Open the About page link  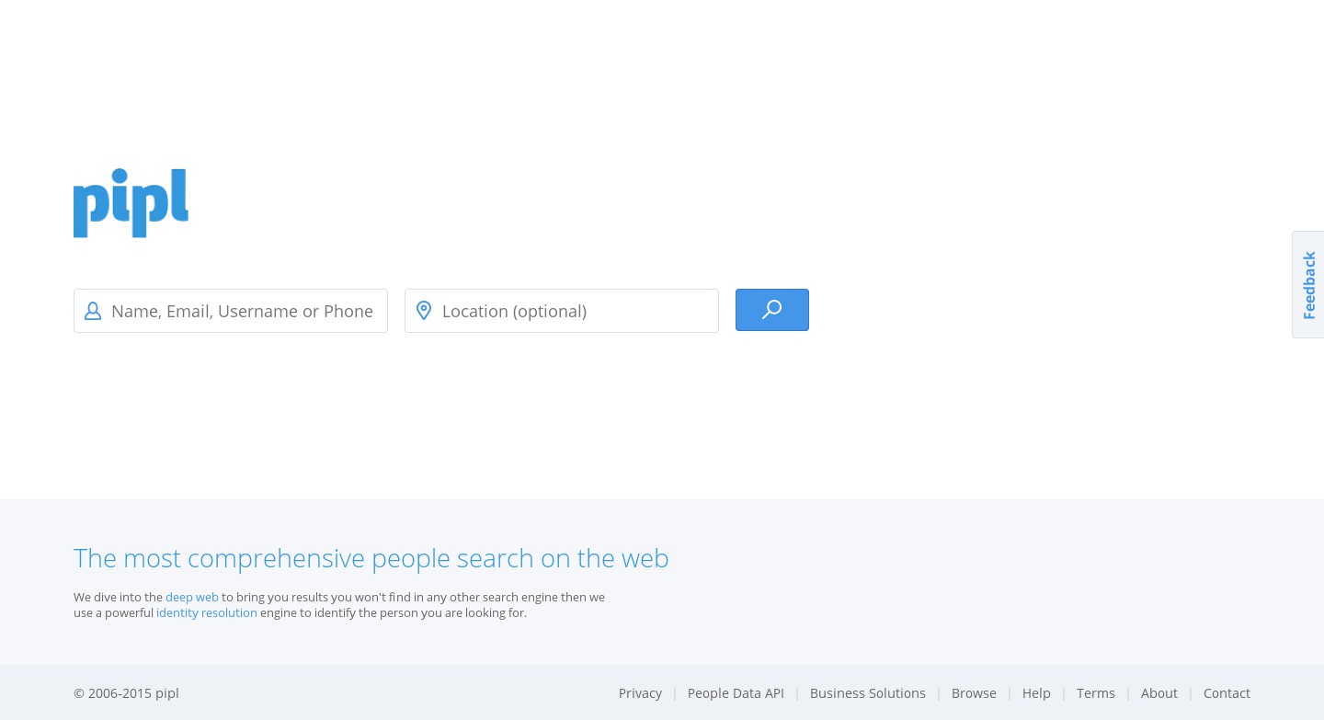[x=1158, y=693]
